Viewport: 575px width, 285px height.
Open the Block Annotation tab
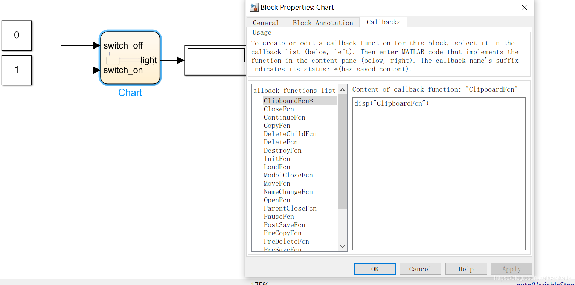pos(322,23)
